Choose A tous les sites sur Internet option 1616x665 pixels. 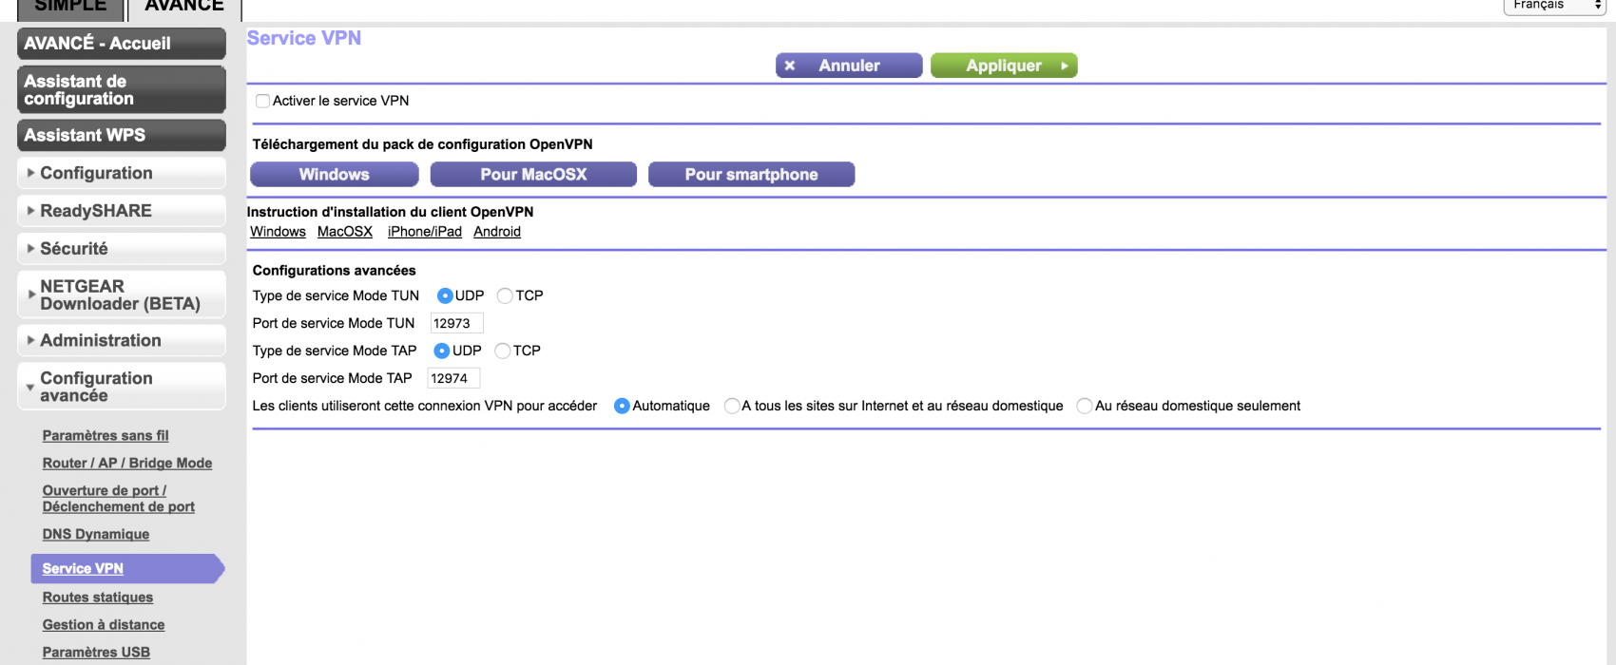731,406
